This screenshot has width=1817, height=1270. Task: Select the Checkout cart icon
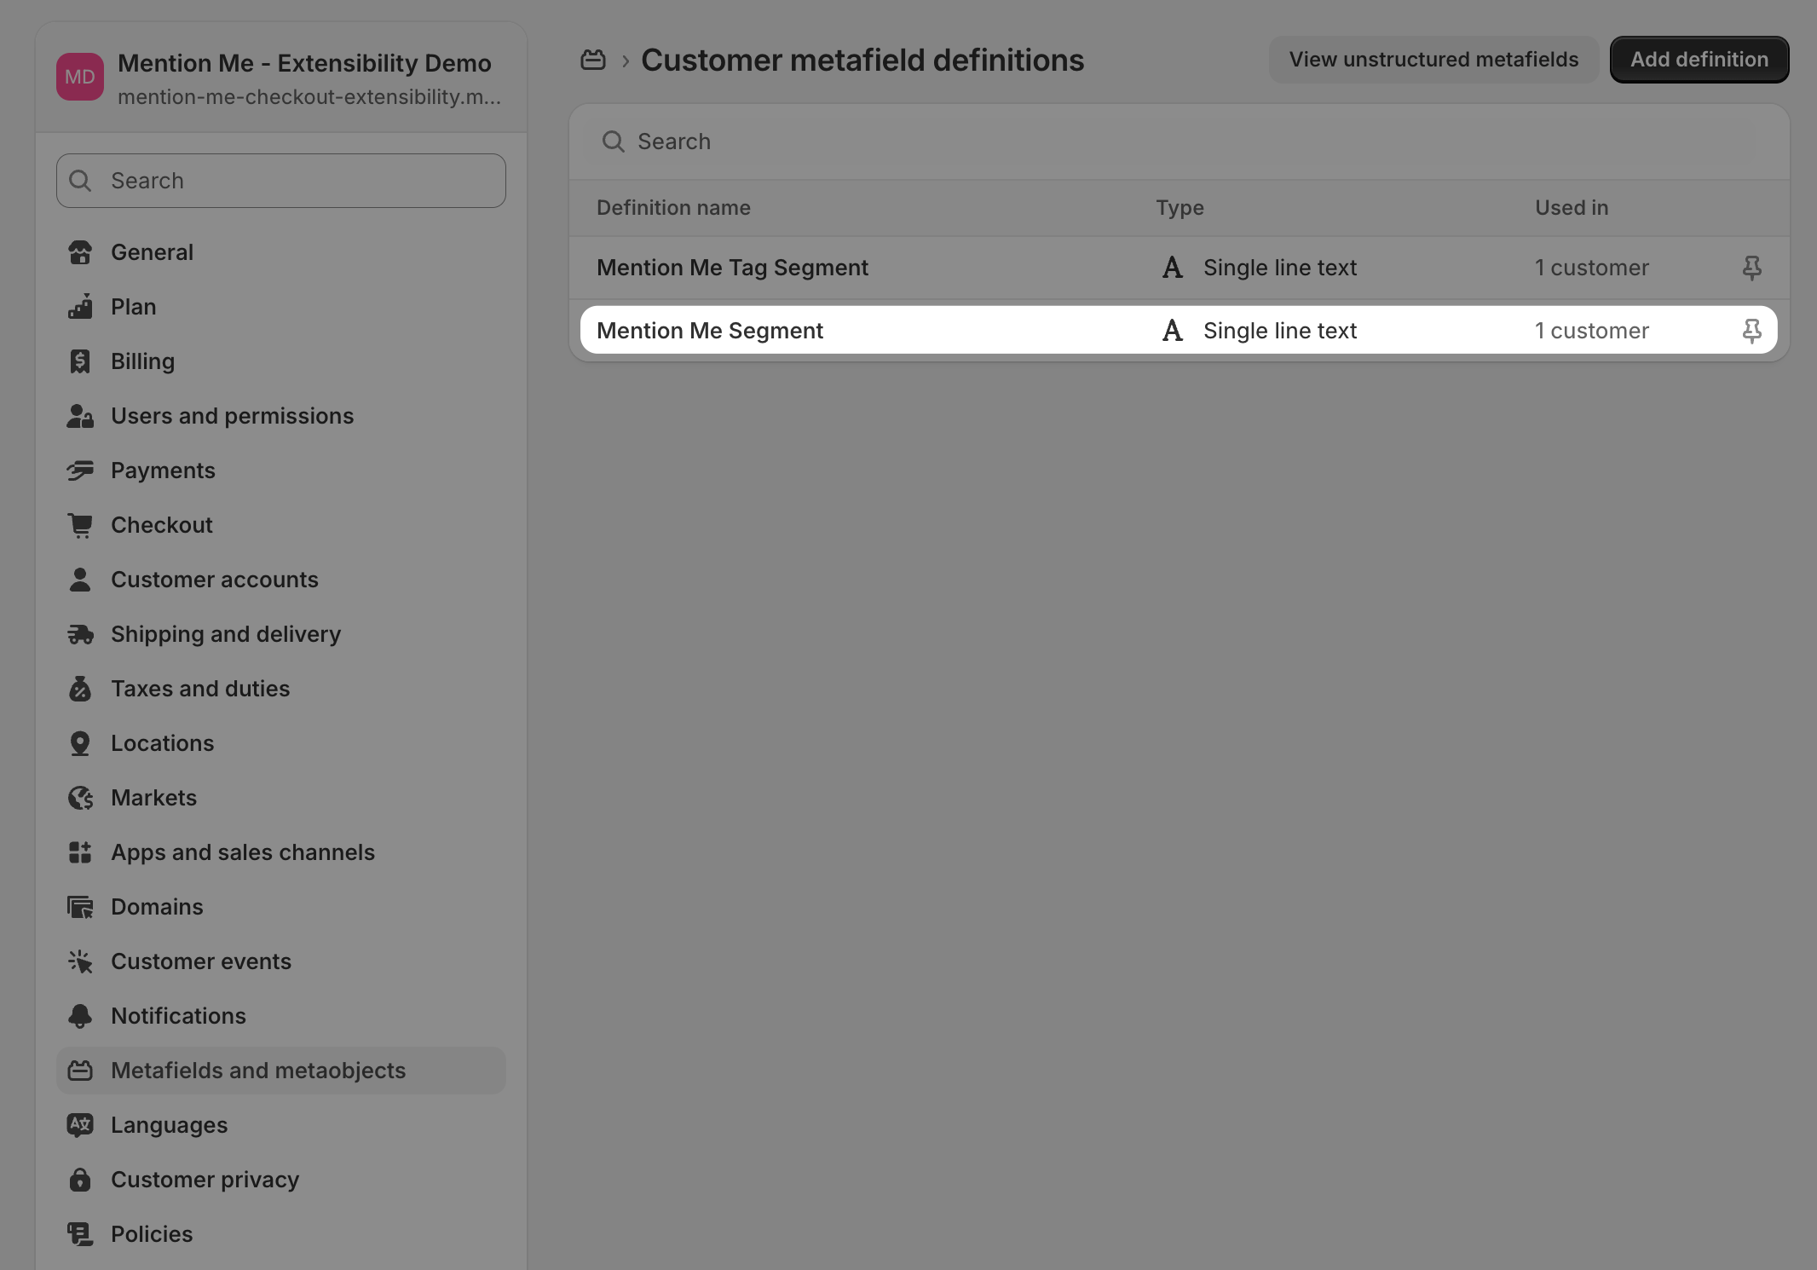(81, 525)
